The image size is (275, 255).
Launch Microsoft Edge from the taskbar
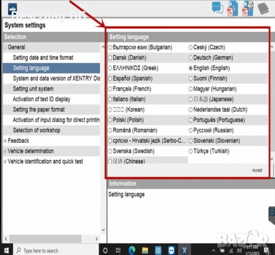pos(132,250)
